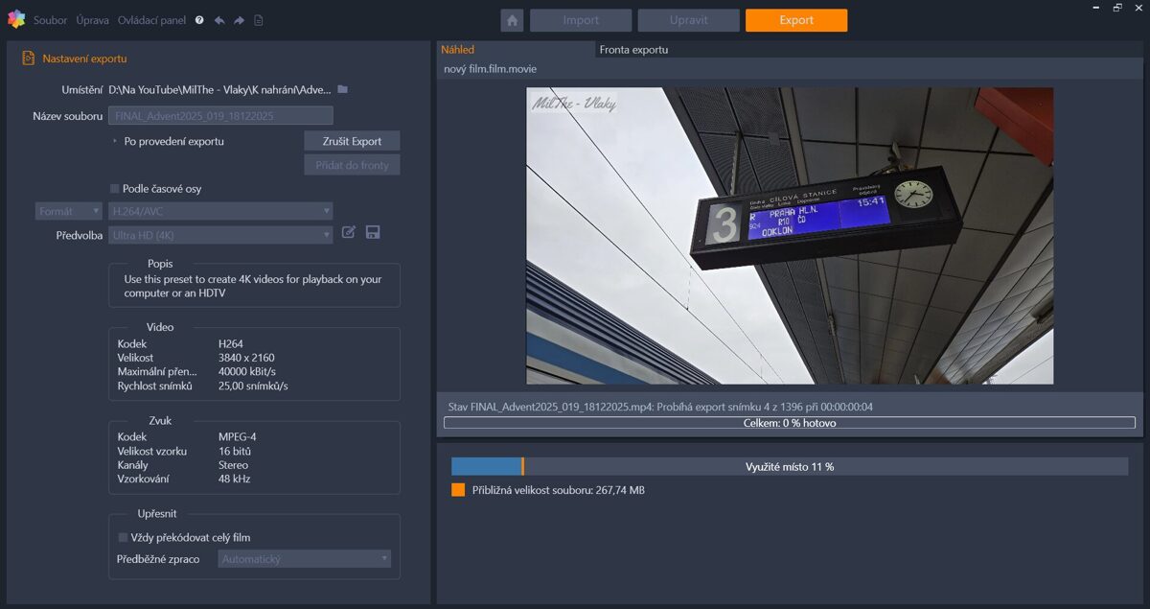This screenshot has width=1150, height=609.
Task: Expand the Po provedení exportu section
Action: tap(115, 141)
